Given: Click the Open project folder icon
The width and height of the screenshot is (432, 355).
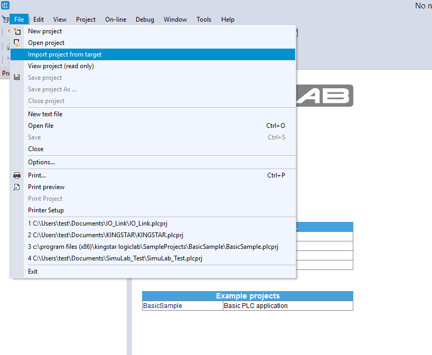Looking at the screenshot, I should (17, 43).
